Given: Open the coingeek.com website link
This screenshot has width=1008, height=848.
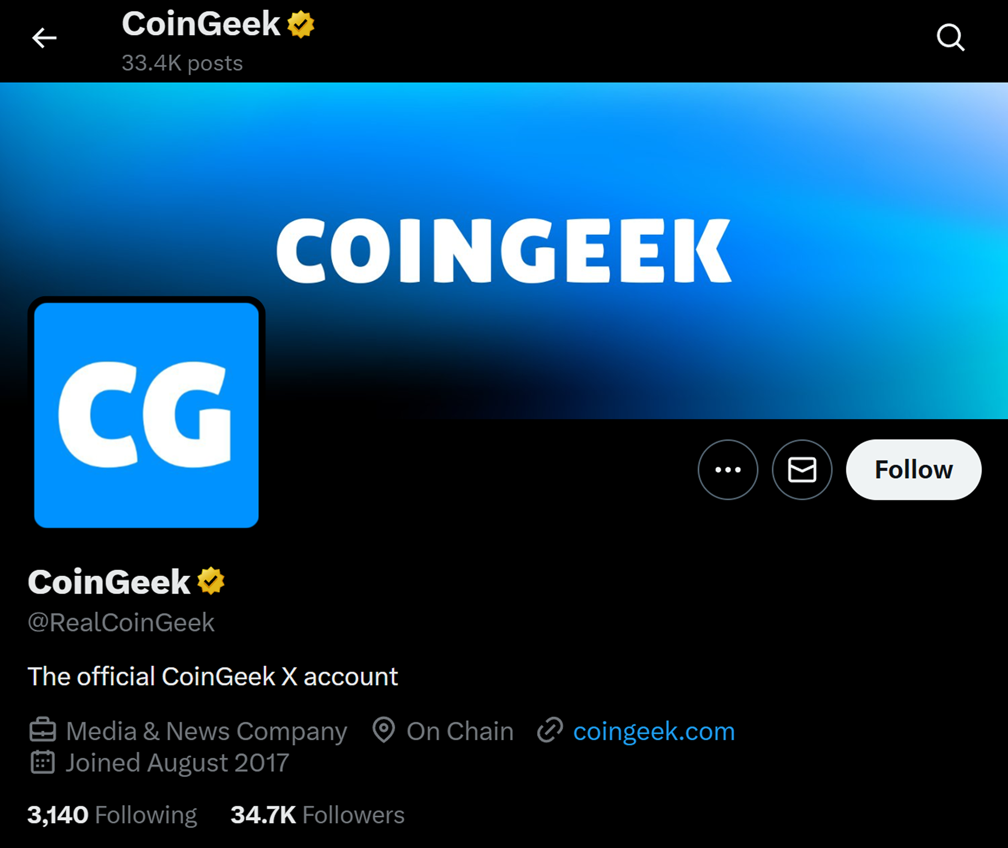Looking at the screenshot, I should tap(654, 731).
